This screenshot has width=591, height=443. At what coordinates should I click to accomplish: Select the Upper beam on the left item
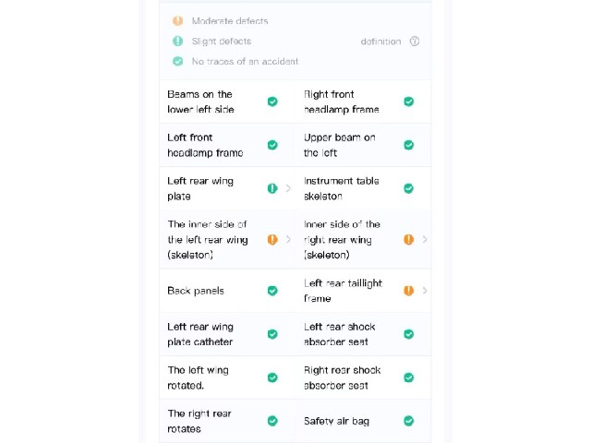(x=363, y=145)
